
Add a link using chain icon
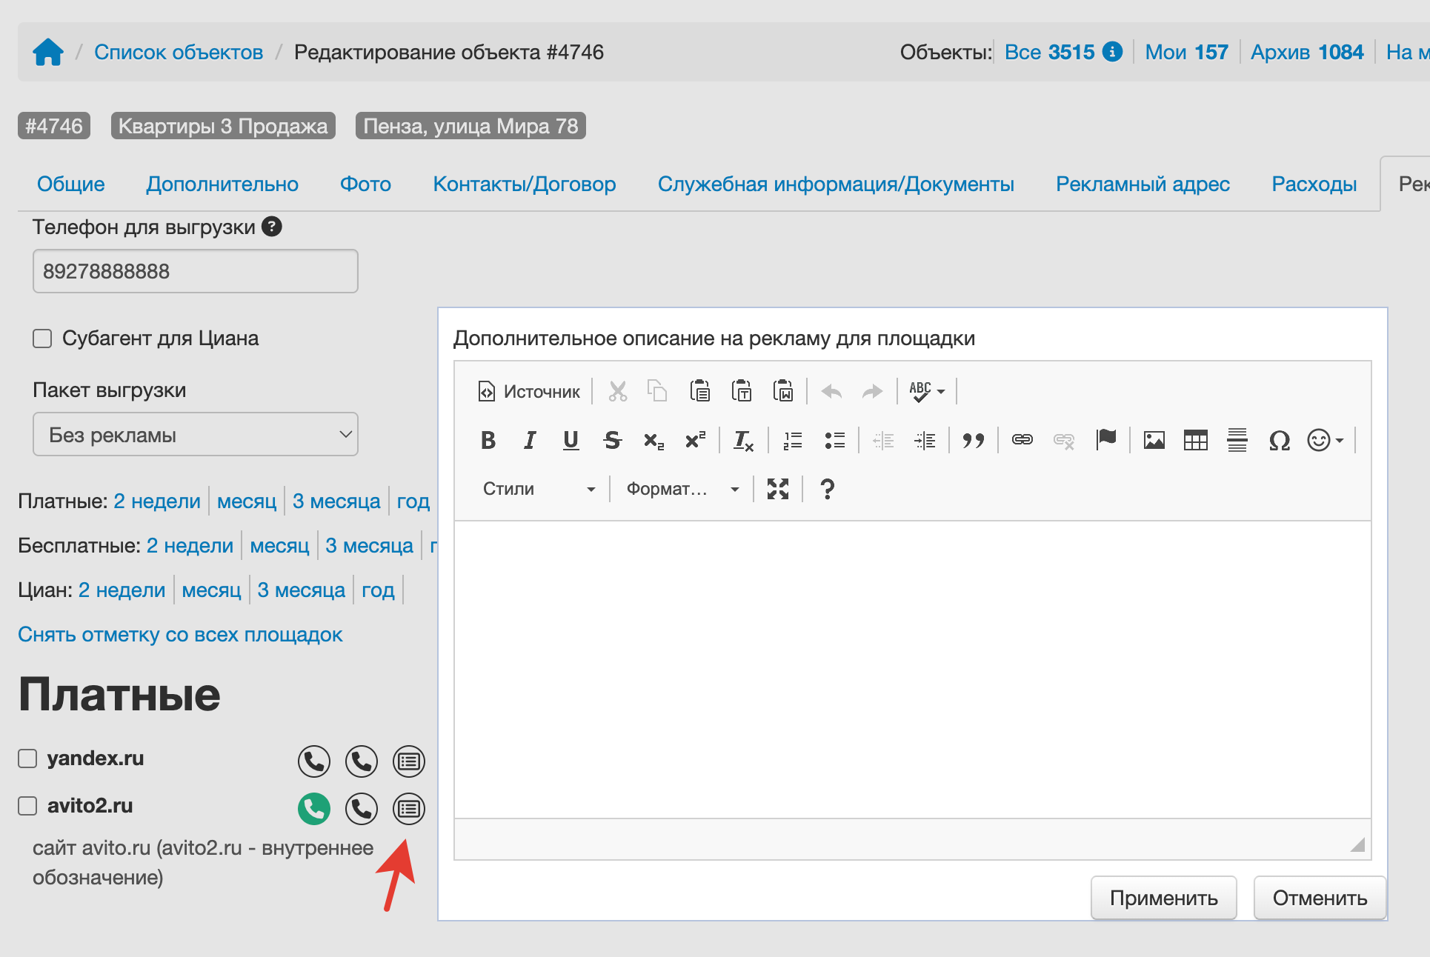(x=1022, y=441)
